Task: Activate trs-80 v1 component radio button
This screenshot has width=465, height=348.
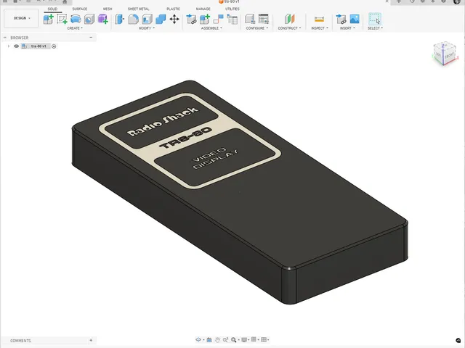Action: [54, 46]
